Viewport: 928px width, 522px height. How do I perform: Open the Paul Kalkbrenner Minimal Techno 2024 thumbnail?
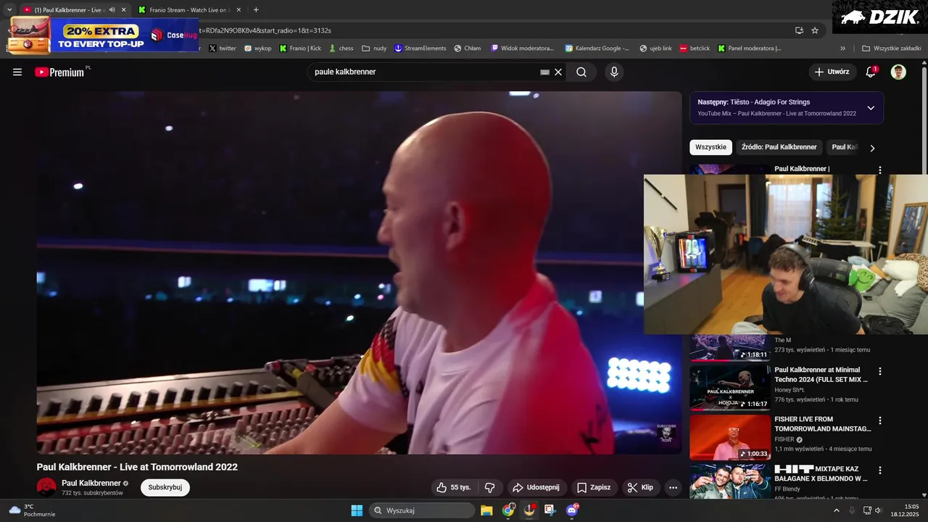730,388
